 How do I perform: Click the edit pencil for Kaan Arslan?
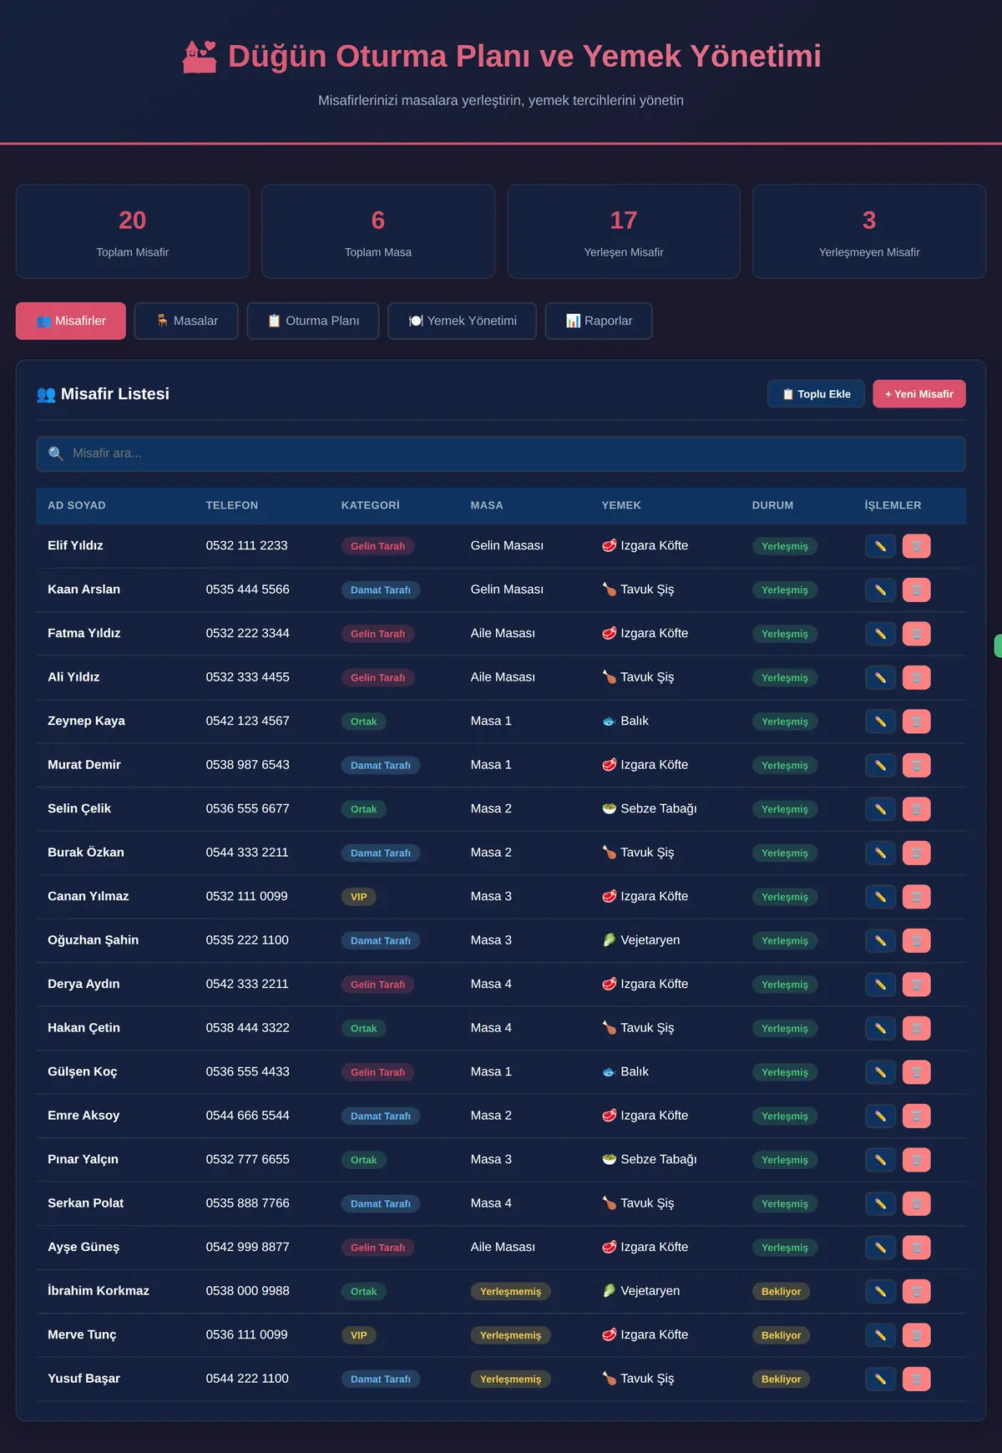coord(880,590)
